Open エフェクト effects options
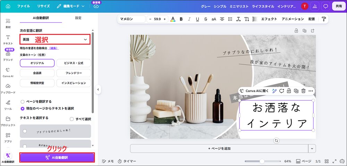Viewport: 347px width, 166px height. tap(269, 19)
